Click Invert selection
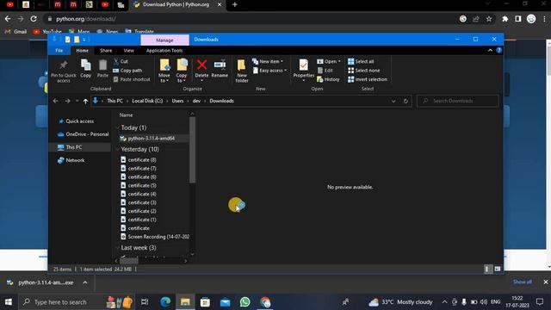 pos(368,79)
